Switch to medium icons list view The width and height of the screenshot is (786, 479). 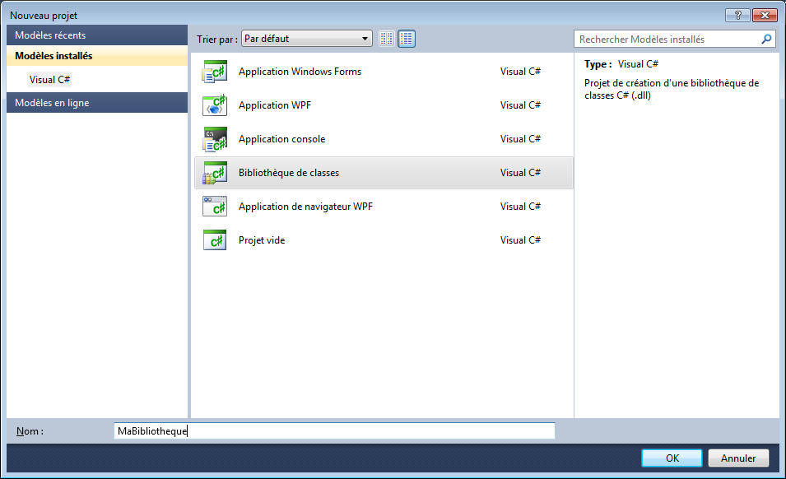(407, 39)
